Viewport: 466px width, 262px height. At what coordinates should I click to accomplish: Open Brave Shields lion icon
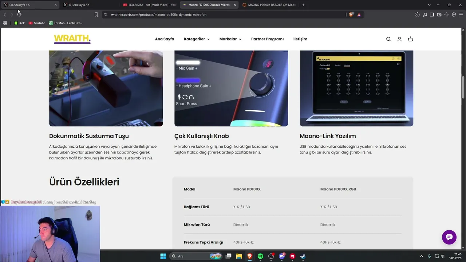click(351, 15)
